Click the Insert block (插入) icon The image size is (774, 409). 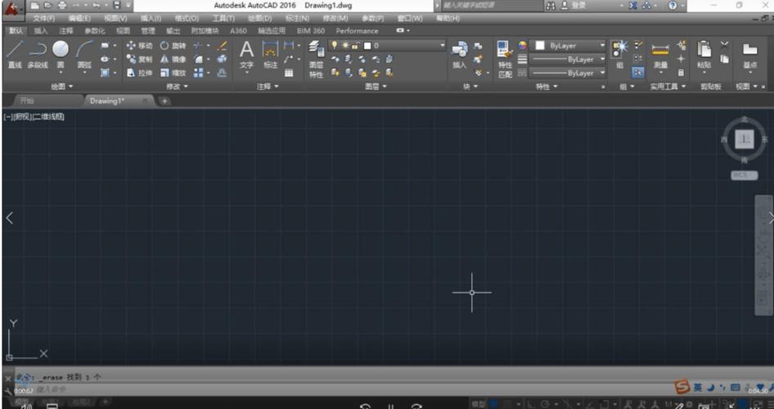pos(460,54)
